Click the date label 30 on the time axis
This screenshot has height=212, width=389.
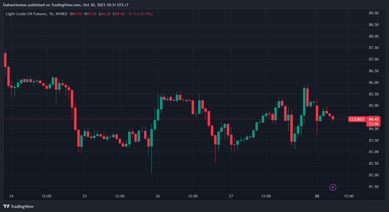(x=317, y=196)
